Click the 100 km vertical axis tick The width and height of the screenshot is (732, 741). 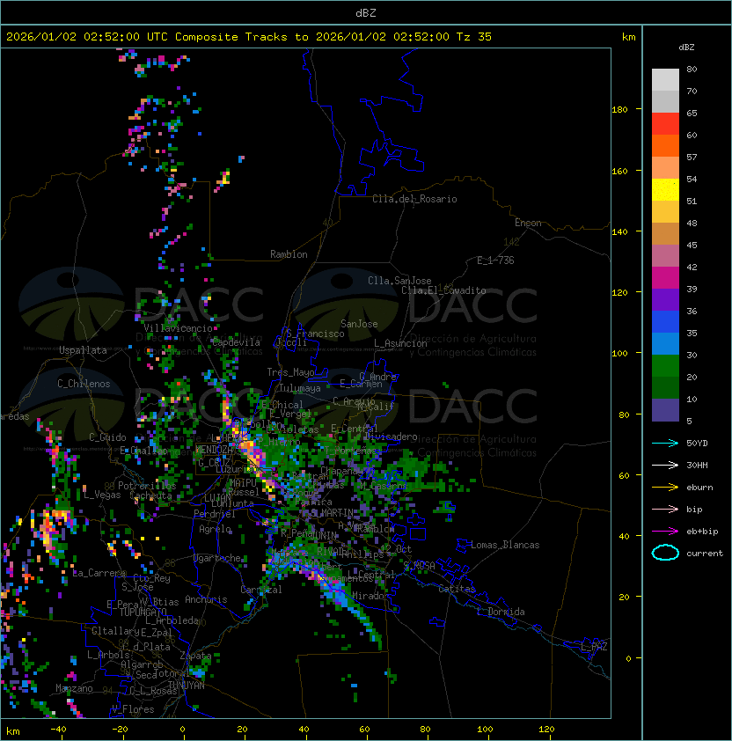pyautogui.click(x=619, y=354)
